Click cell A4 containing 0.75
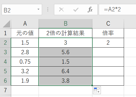 tap(25, 62)
